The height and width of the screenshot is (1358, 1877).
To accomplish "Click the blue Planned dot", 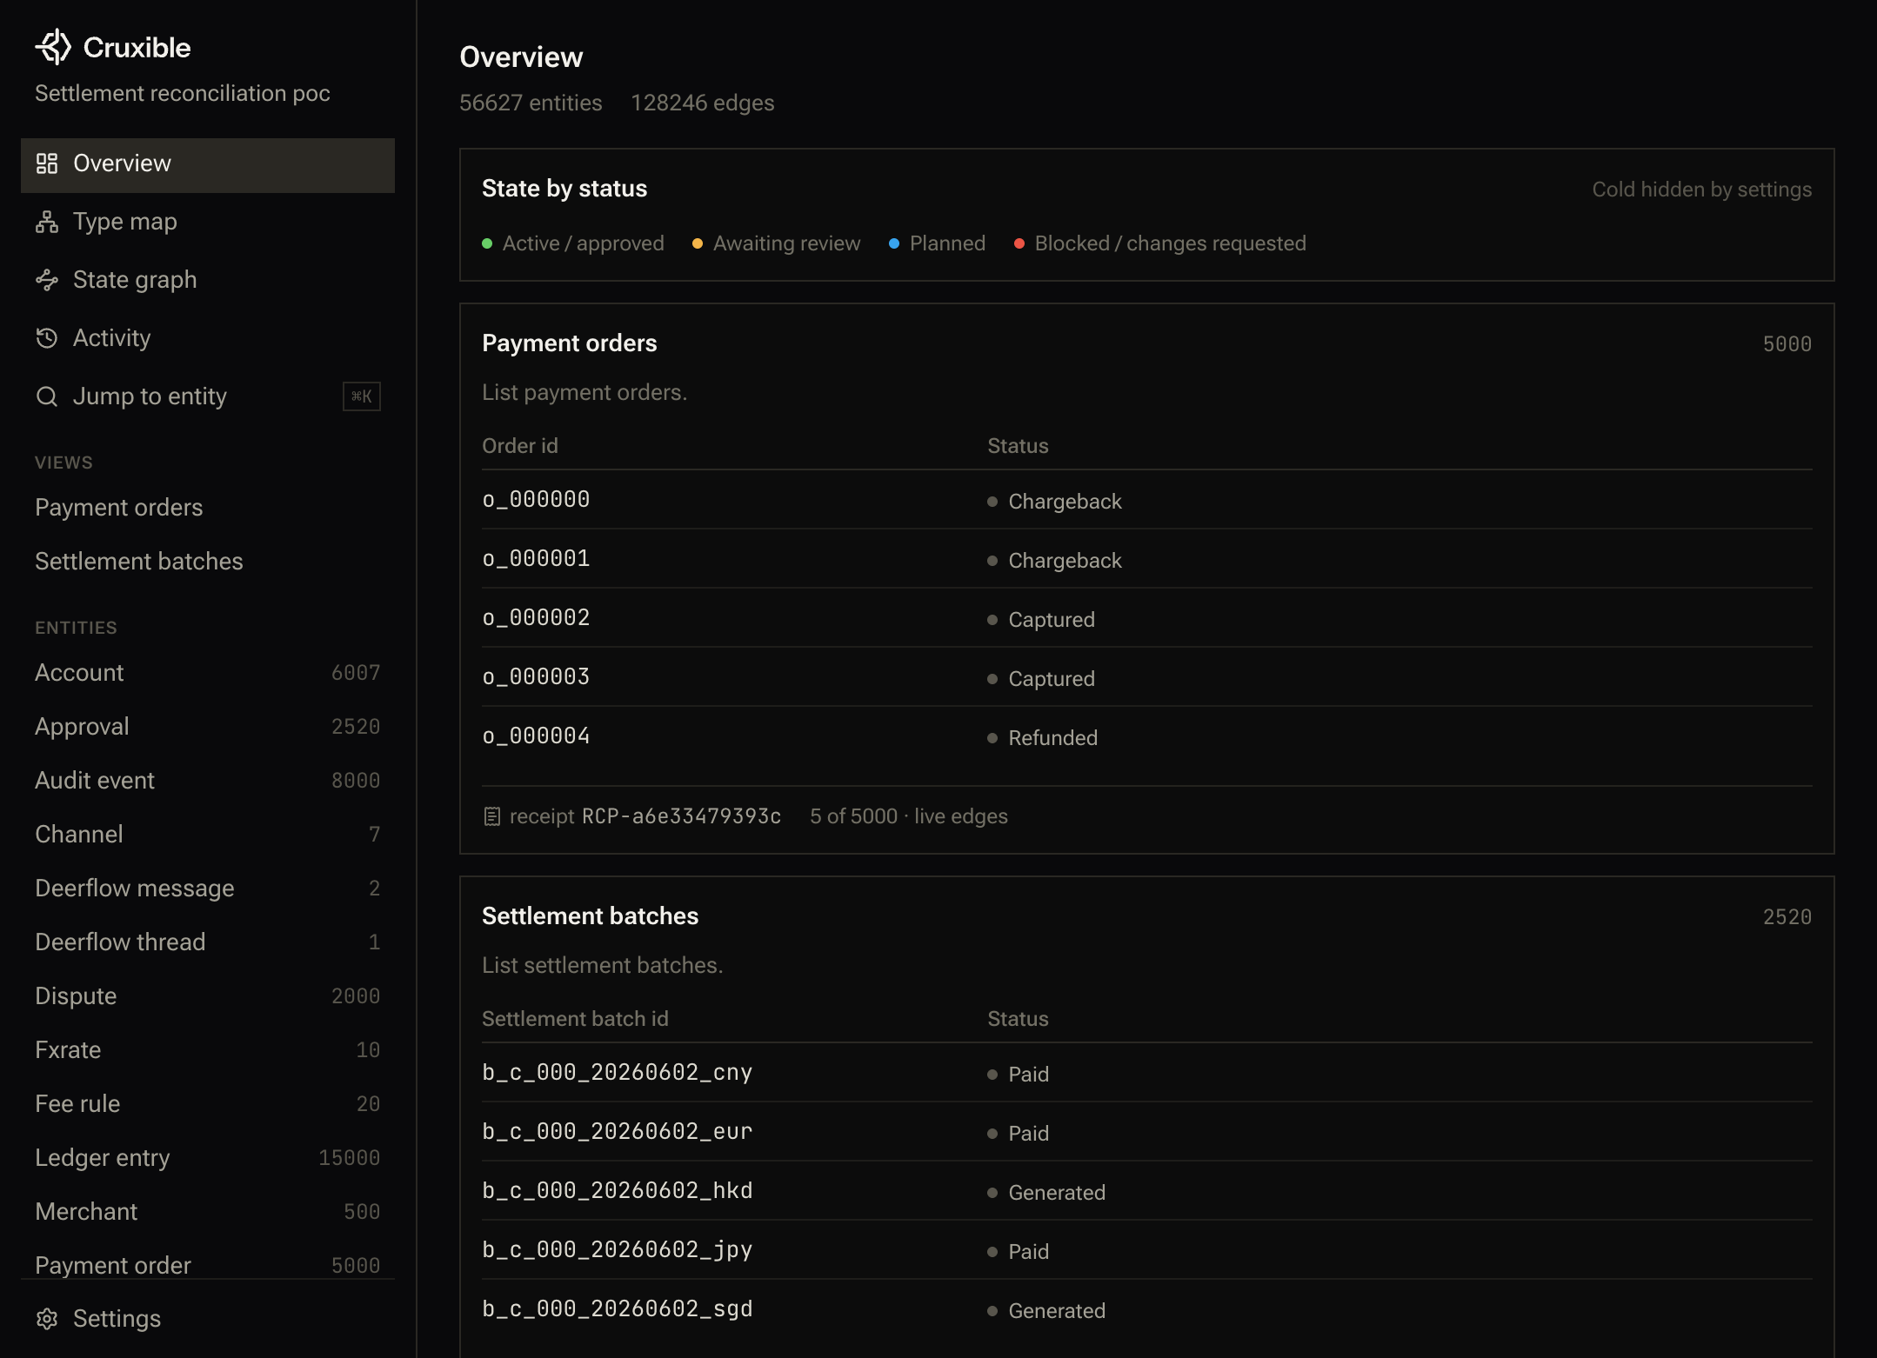I will (894, 243).
